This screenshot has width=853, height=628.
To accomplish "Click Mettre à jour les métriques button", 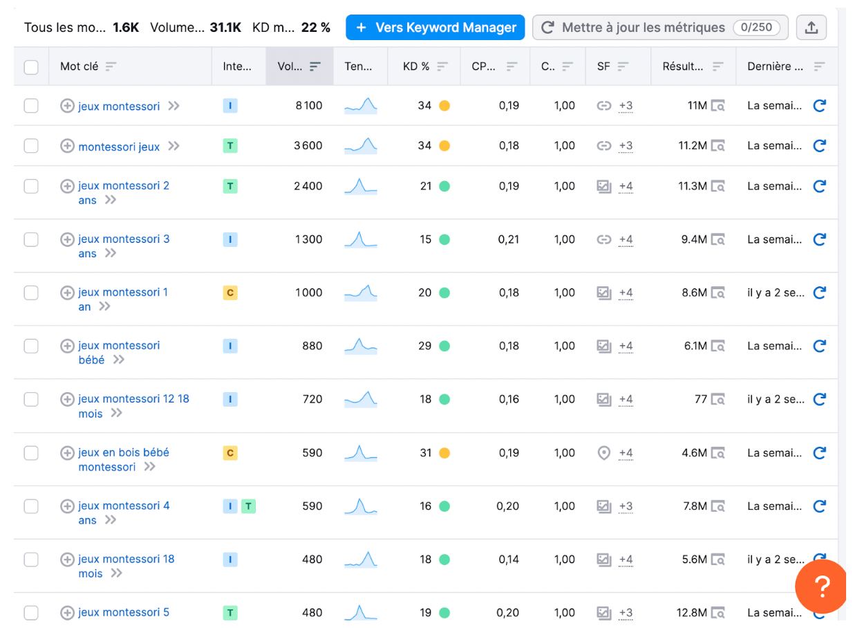I will pos(660,28).
